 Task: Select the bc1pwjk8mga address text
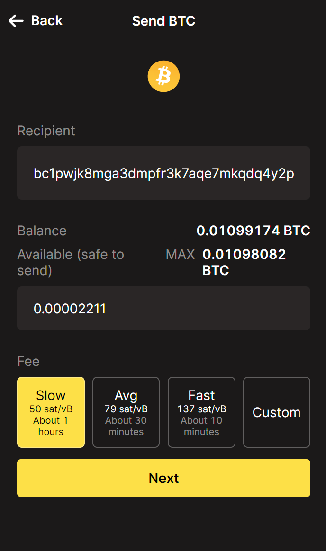pyautogui.click(x=163, y=173)
